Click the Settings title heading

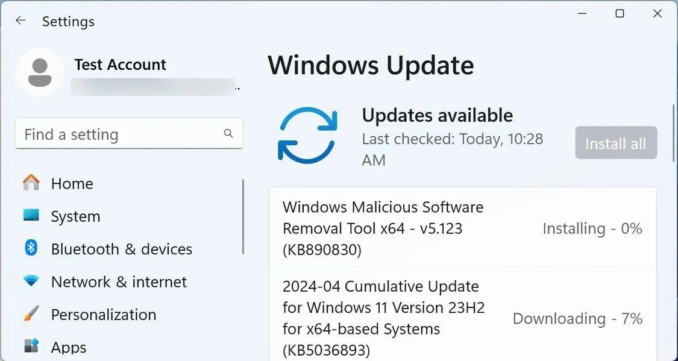pyautogui.click(x=68, y=21)
